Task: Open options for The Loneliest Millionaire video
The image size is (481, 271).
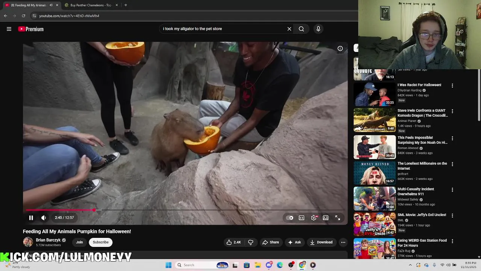Action: click(x=452, y=164)
